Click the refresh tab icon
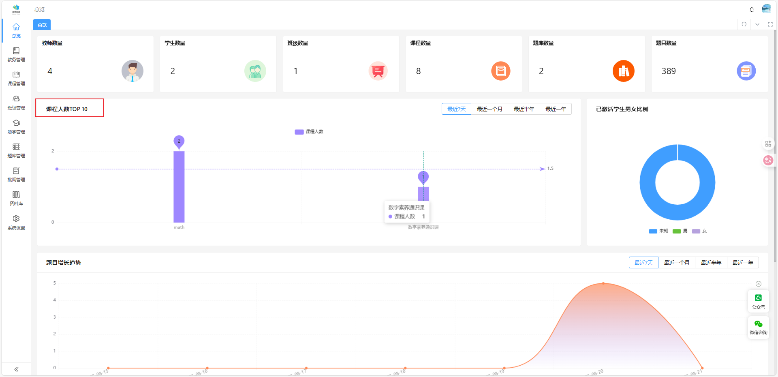This screenshot has height=377, width=778. pos(744,24)
